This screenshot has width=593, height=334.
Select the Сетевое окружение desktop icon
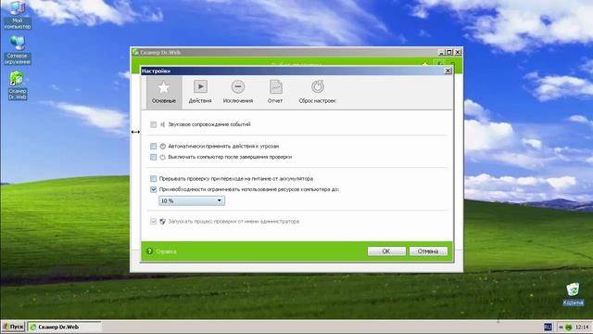tap(18, 50)
